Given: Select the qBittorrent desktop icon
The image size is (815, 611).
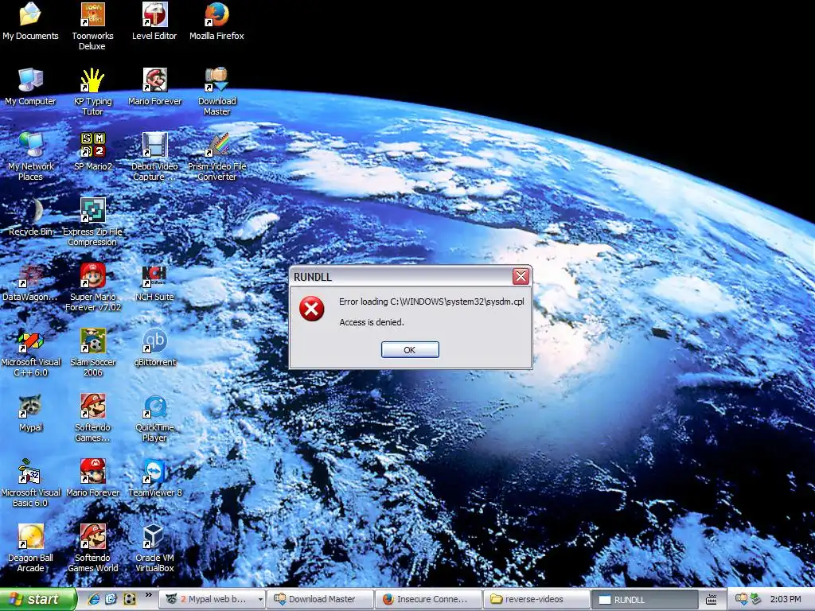Looking at the screenshot, I should coord(154,348).
